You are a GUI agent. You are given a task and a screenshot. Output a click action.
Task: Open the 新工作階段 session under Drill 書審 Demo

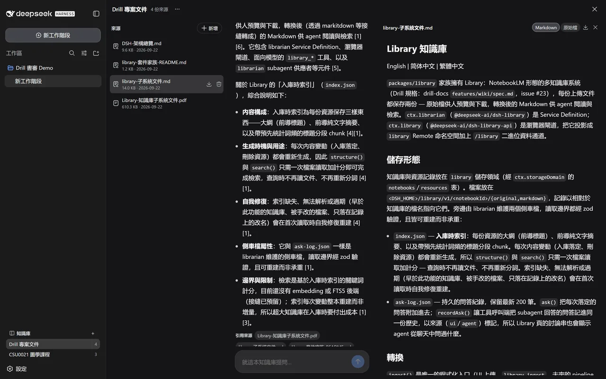[x=53, y=81]
